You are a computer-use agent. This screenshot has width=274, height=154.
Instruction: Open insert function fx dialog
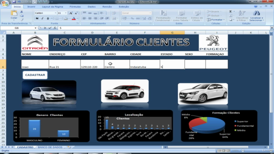click(x=55, y=28)
